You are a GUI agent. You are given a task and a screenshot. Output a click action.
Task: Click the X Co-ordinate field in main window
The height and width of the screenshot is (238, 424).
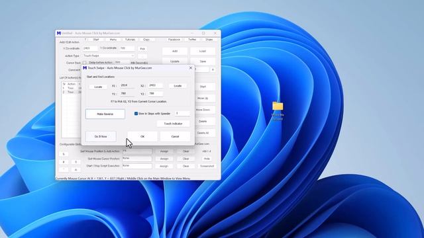coord(90,48)
